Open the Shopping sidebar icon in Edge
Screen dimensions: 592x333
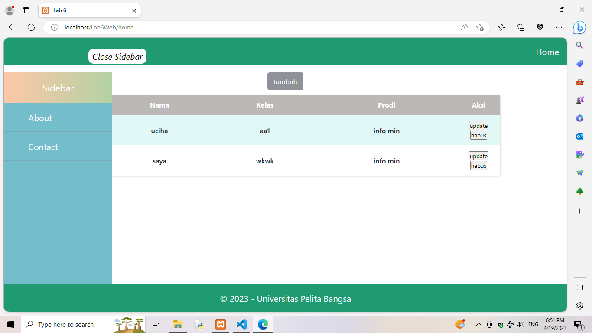pos(579,63)
